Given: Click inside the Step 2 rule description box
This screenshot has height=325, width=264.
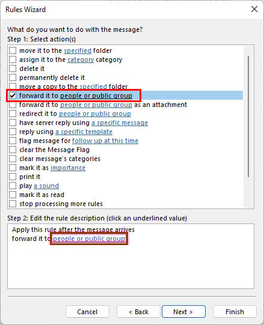Looking at the screenshot, I should coord(130,256).
